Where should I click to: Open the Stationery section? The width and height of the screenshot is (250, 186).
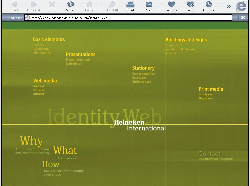pos(143,68)
